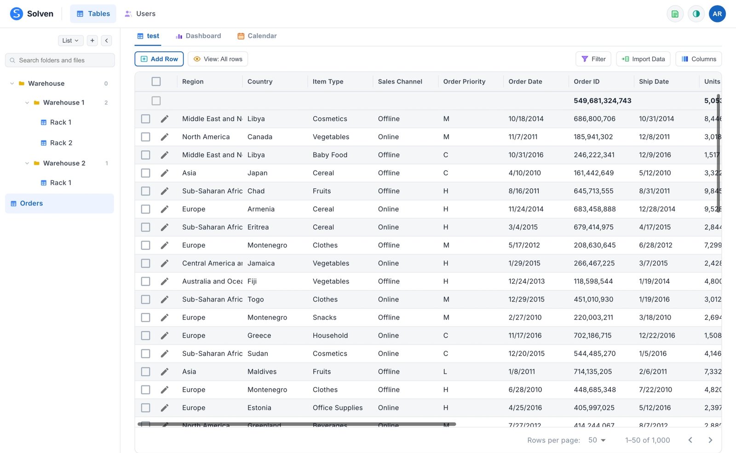Select the checkbox for the Armenia row
The height and width of the screenshot is (453, 736).
click(x=145, y=209)
